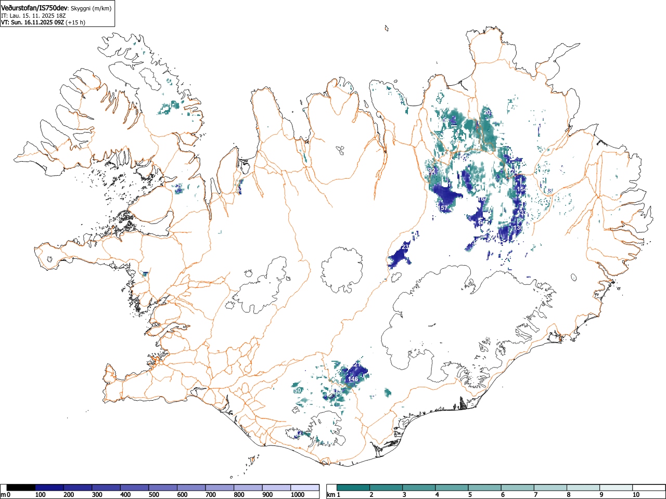Pick the 5–6 km legend color segment
This screenshot has width=666, height=499.
click(484, 488)
